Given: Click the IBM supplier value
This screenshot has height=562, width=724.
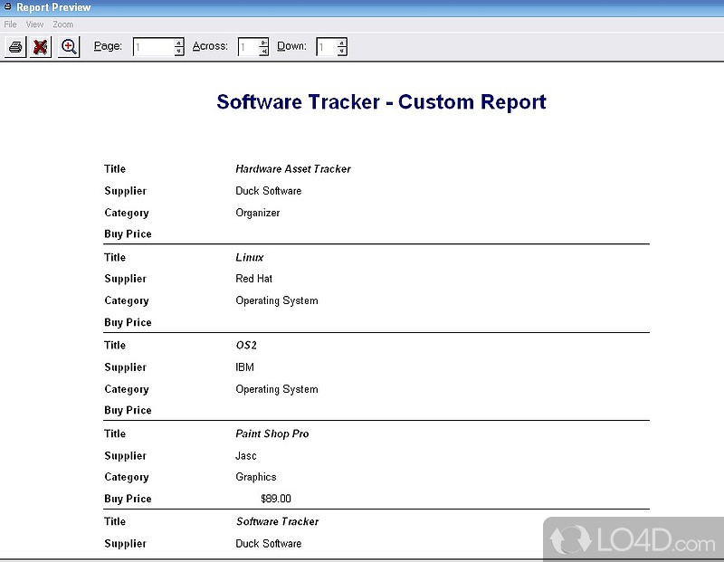Looking at the screenshot, I should click(244, 367).
